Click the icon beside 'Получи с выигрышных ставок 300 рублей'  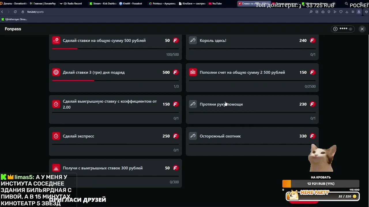coord(56,168)
